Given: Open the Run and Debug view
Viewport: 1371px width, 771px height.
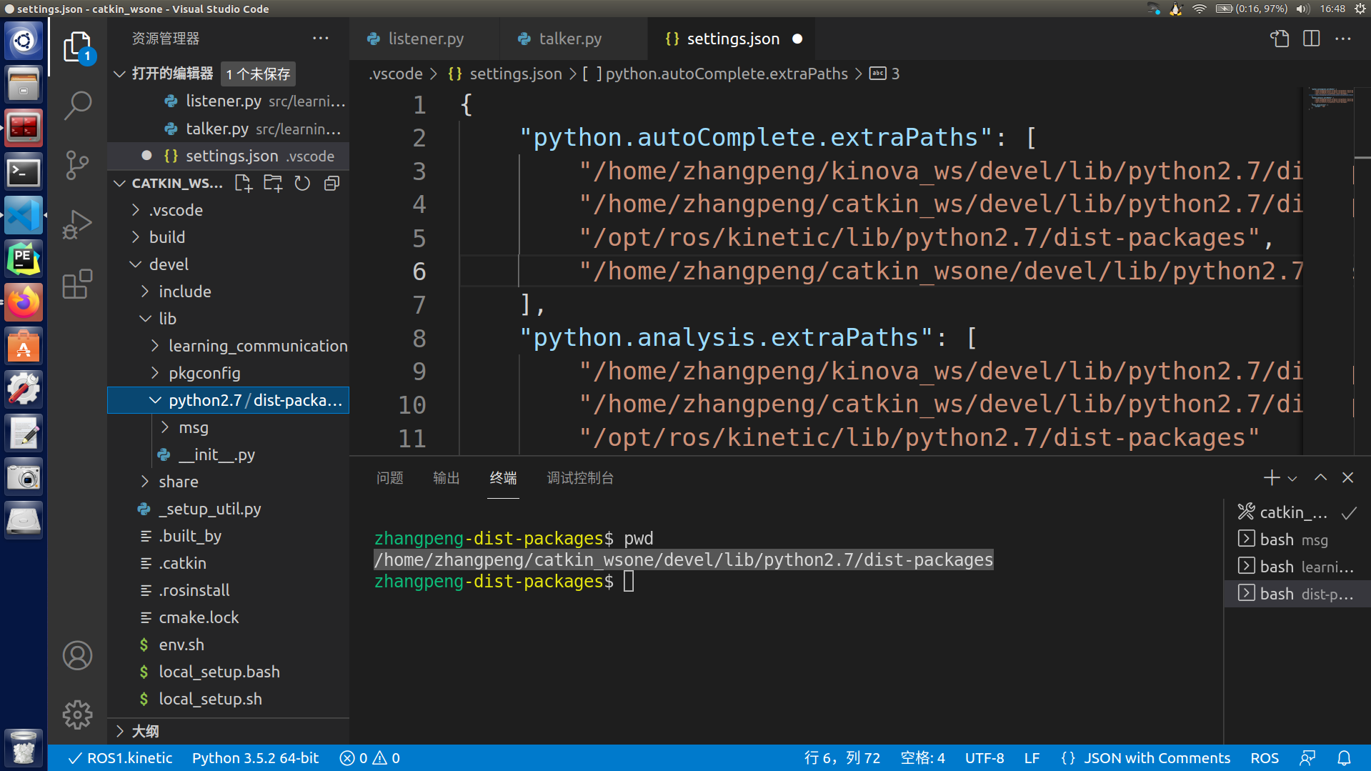Looking at the screenshot, I should tap(77, 224).
